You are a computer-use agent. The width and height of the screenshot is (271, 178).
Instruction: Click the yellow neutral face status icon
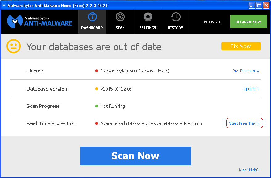click(x=14, y=46)
